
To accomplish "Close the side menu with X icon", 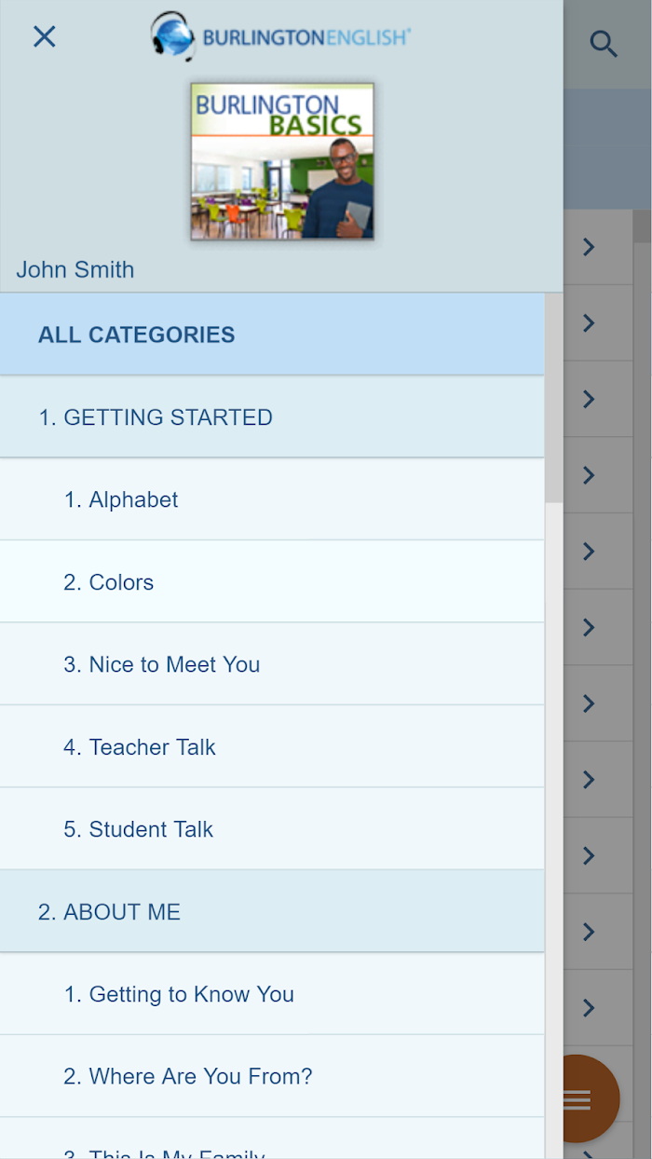I will tap(45, 36).
